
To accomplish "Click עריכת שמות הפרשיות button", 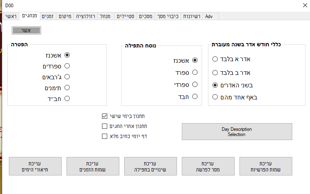I will point(265,167).
